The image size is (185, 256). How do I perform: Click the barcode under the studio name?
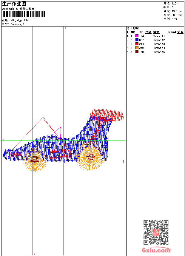pos(23,14)
